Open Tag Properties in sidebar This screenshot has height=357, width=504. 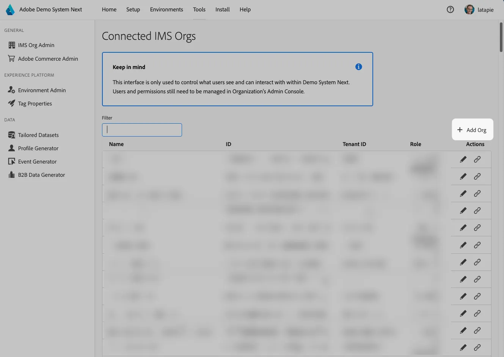tap(30, 104)
